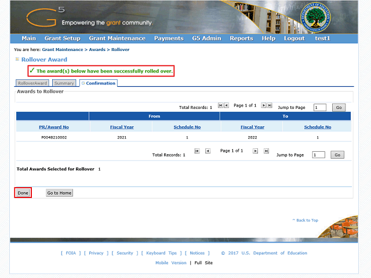
Task: Click the top Jump to Page field
Action: click(320, 108)
